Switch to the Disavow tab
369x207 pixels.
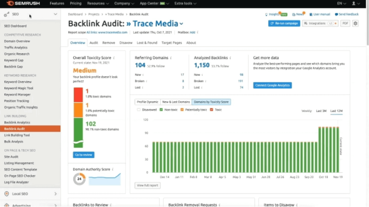click(126, 43)
